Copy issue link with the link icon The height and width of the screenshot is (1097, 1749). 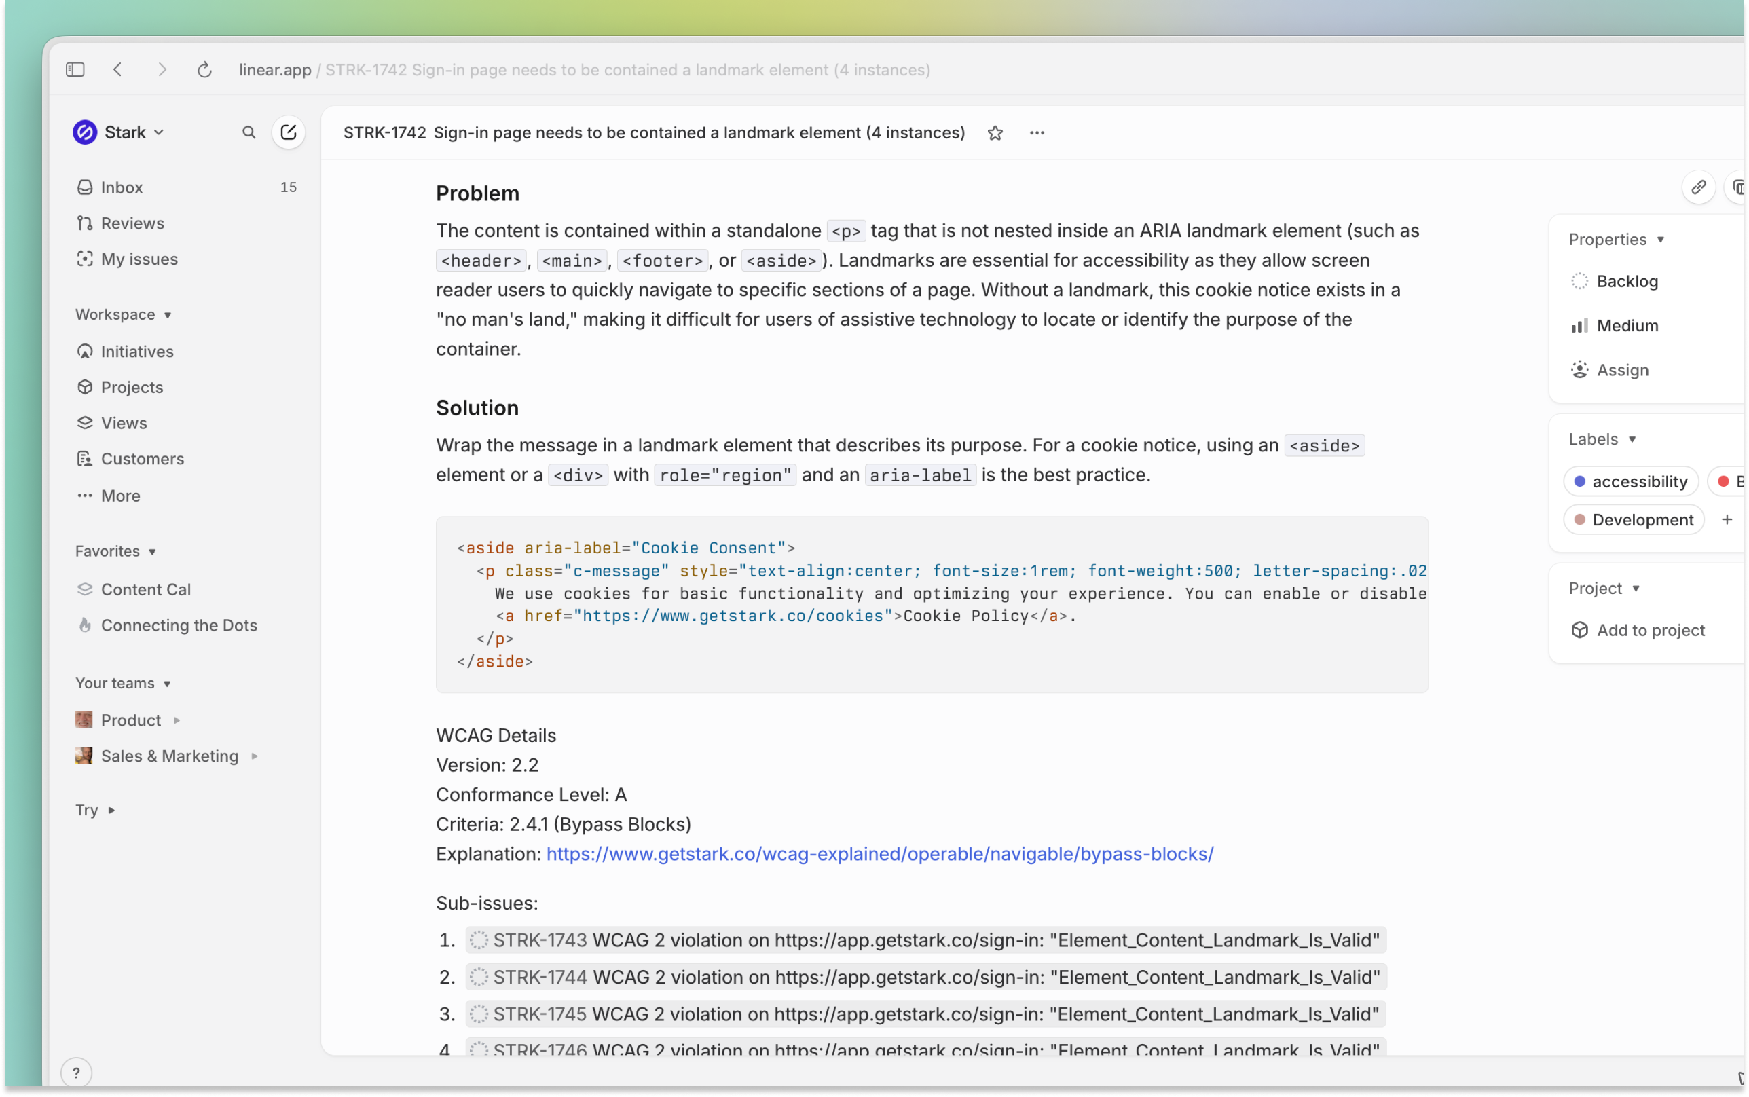[1699, 188]
